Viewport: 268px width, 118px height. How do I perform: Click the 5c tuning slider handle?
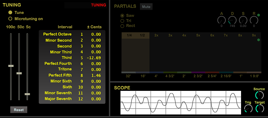(27, 94)
